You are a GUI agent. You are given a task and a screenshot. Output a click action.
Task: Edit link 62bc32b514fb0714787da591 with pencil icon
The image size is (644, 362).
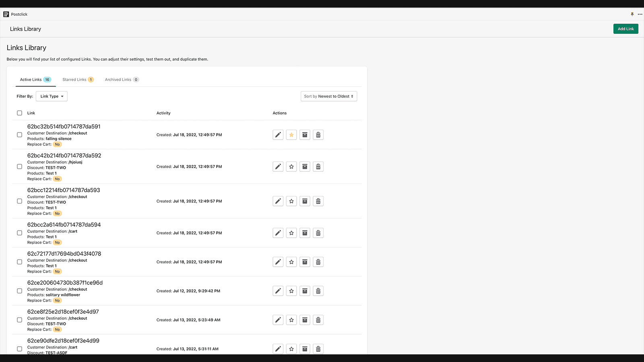click(x=278, y=135)
